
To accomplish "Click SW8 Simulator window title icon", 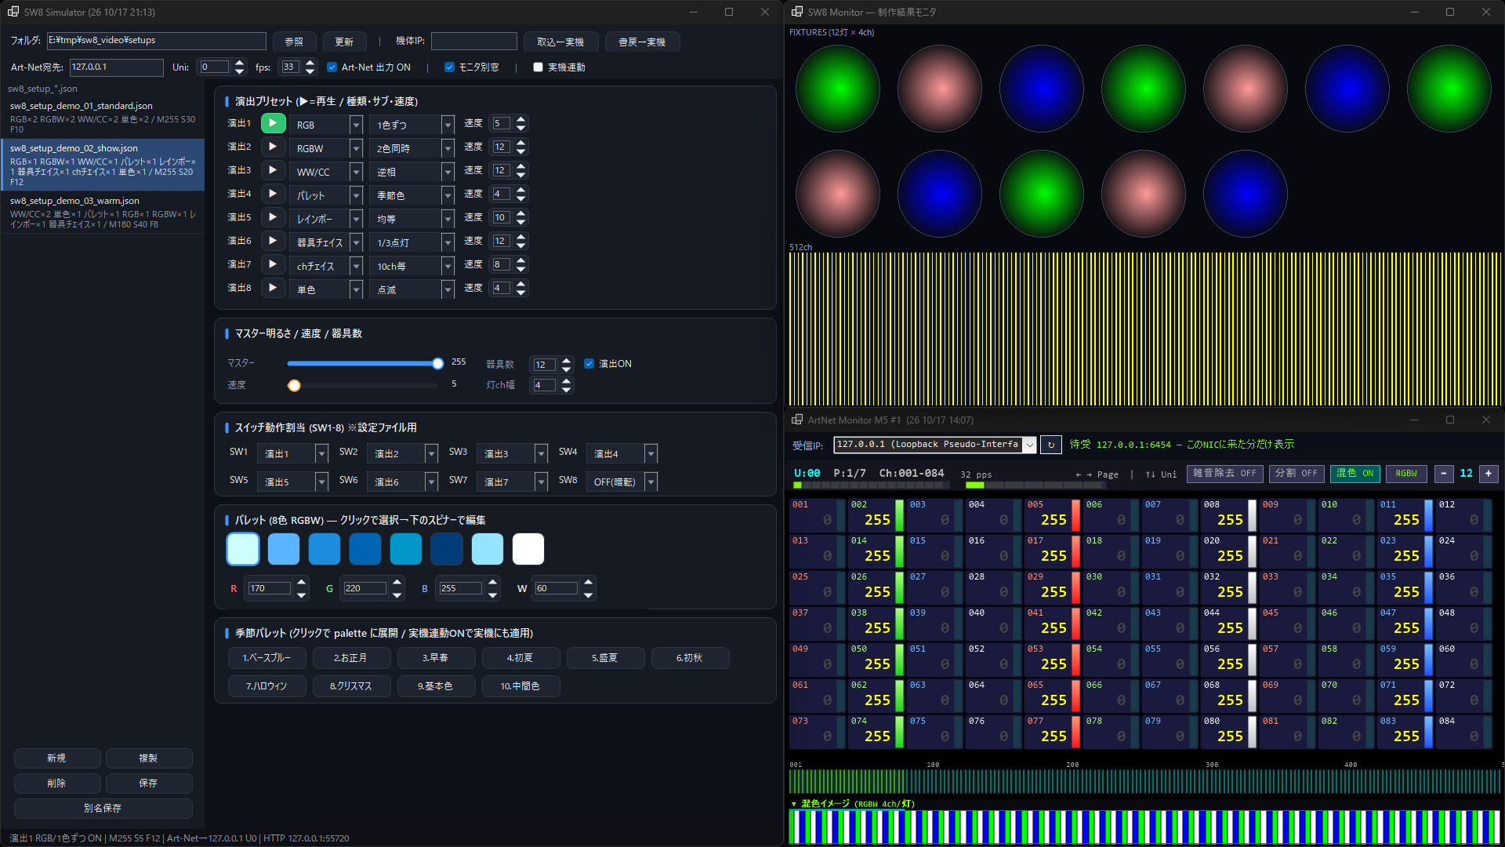I will click(13, 12).
